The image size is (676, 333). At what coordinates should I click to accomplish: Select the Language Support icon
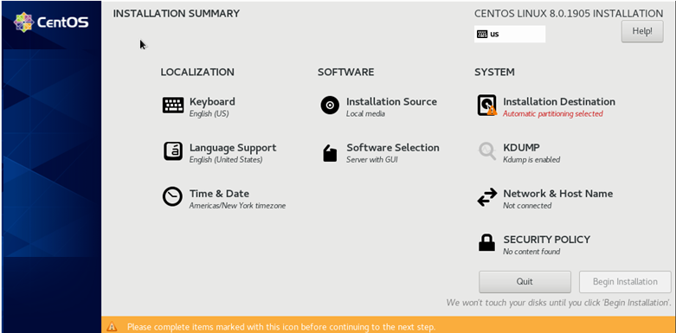tap(173, 151)
